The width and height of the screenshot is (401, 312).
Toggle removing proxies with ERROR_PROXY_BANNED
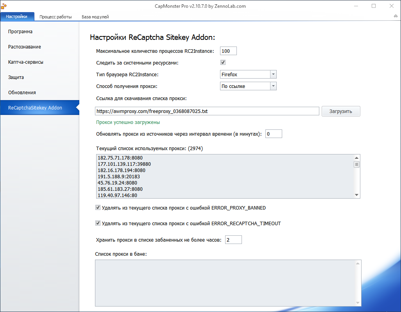pos(98,207)
